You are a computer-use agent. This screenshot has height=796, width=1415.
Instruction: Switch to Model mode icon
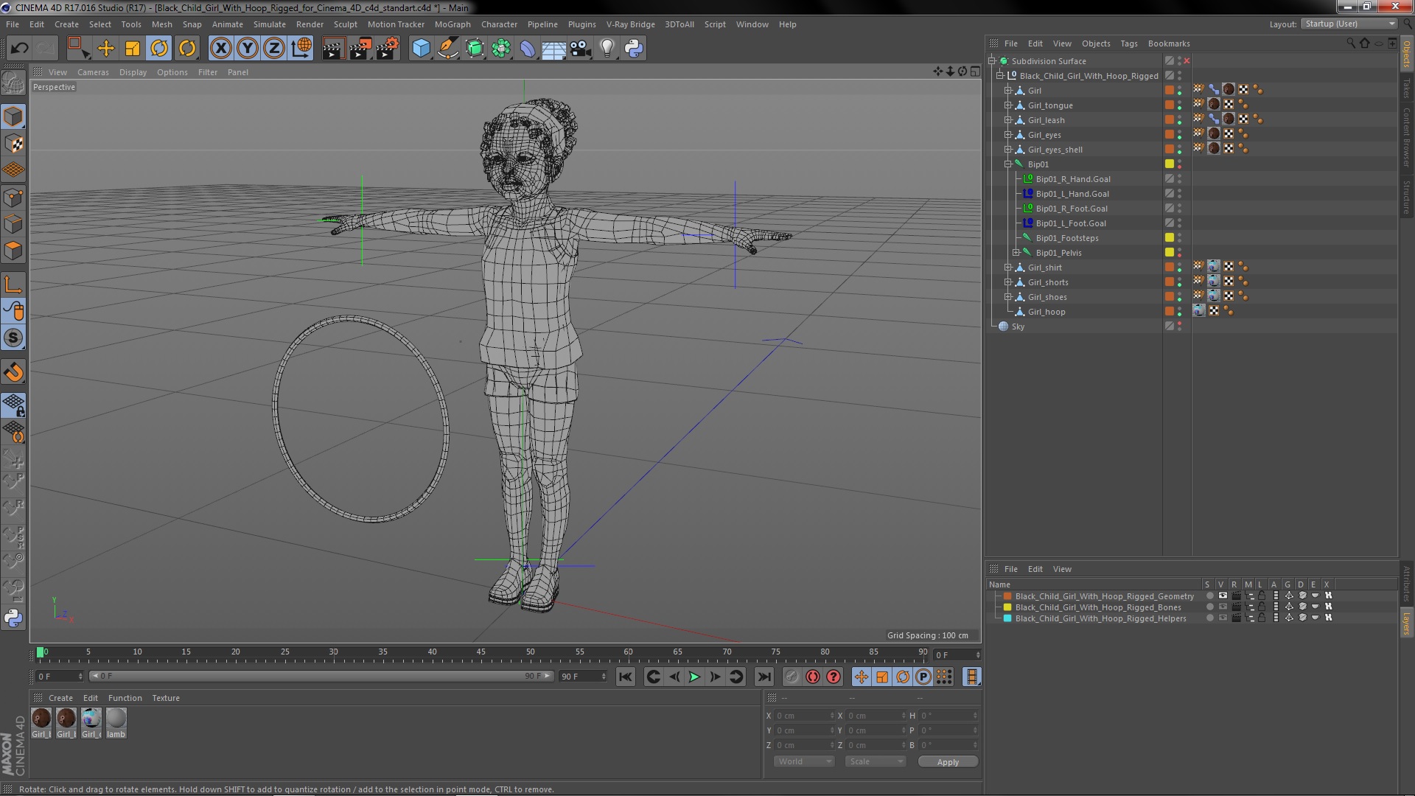coord(13,116)
